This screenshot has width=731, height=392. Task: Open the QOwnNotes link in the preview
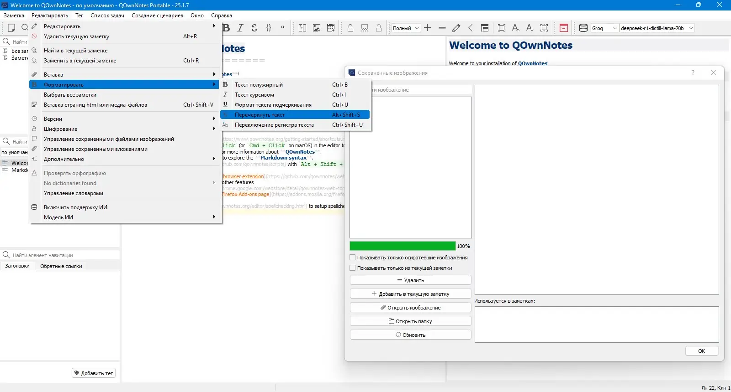click(533, 63)
